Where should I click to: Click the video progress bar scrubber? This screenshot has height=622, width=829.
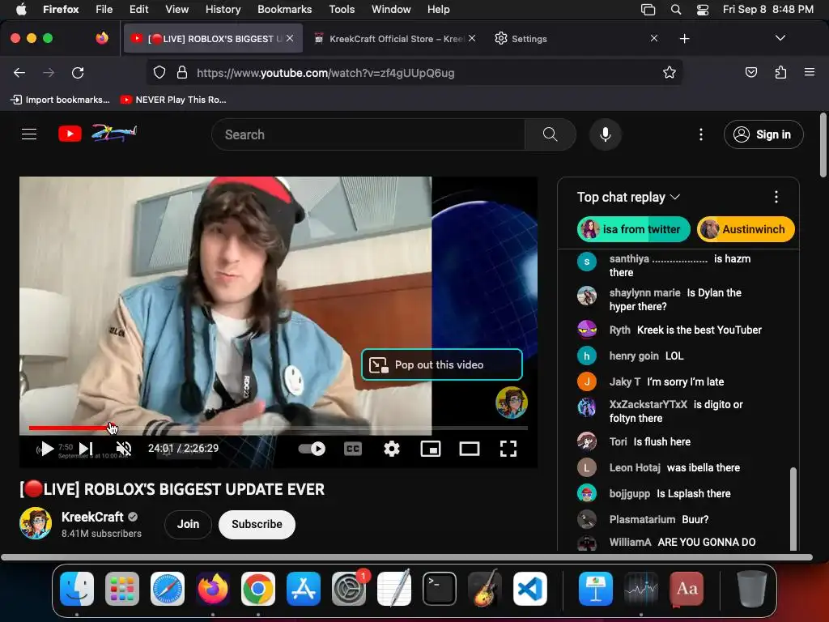tap(111, 428)
